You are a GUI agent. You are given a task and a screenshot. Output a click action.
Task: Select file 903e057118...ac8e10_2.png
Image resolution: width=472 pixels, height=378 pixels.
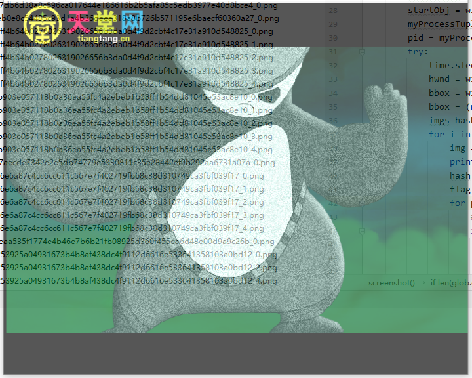pos(136,123)
